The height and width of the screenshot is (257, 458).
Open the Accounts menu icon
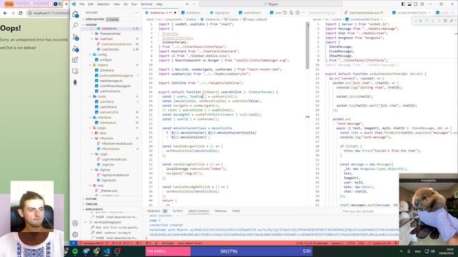(75, 223)
